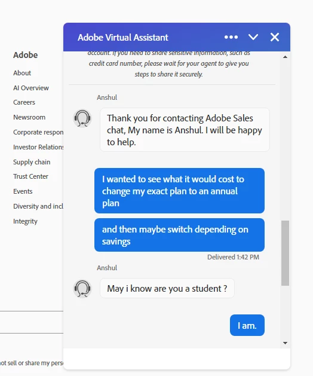The width and height of the screenshot is (313, 376).
Task: Open the About link
Action: click(22, 73)
